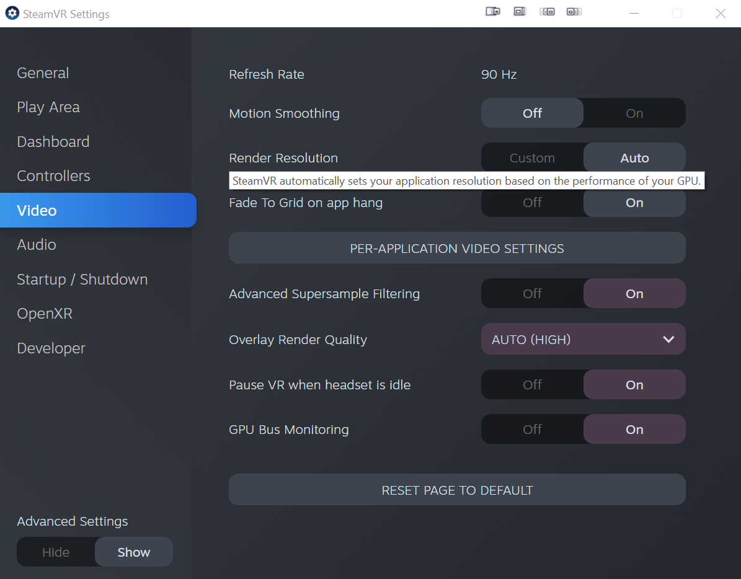Screen dimensions: 741x579
Task: Open Per-Application Video Settings
Action: [x=457, y=248]
